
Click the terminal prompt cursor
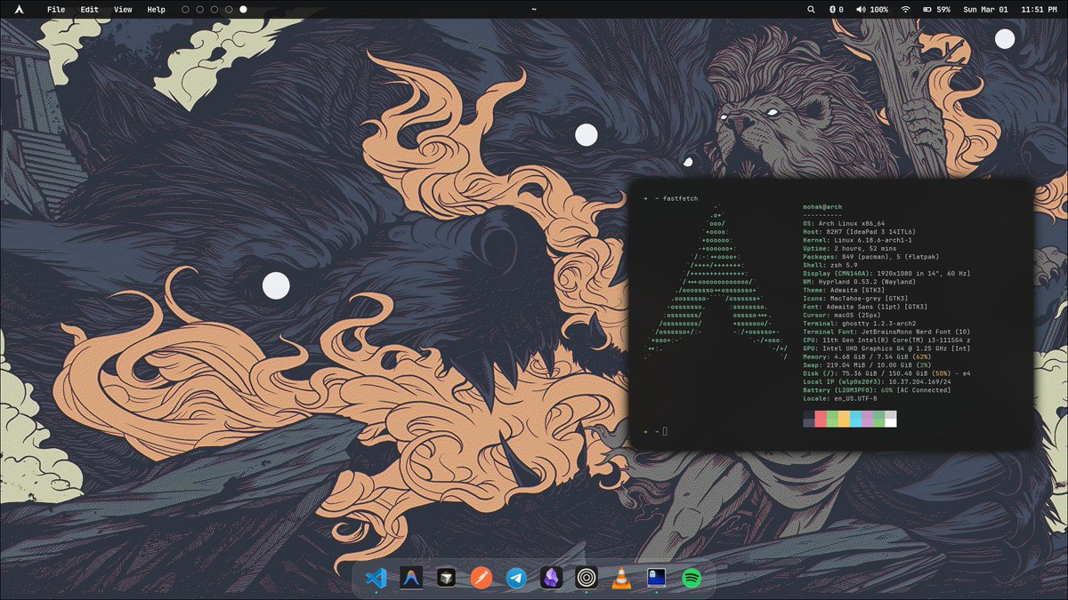tap(665, 431)
